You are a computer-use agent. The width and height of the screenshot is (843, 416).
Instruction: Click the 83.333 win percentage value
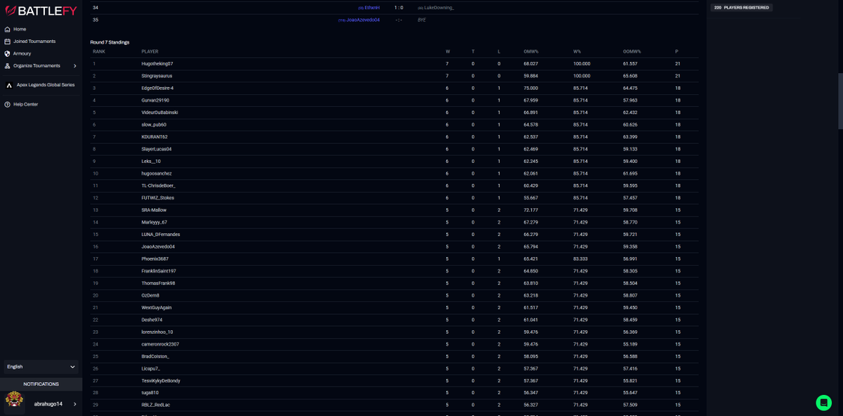[x=582, y=259]
